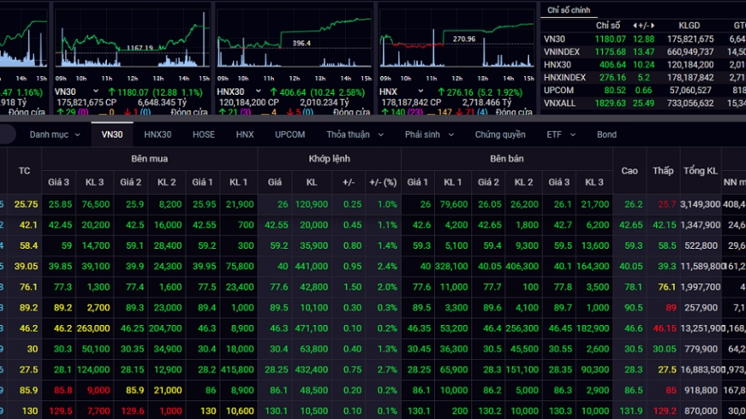This screenshot has height=419, width=746.
Task: Open the Danh mục dropdown
Action: tap(54, 135)
